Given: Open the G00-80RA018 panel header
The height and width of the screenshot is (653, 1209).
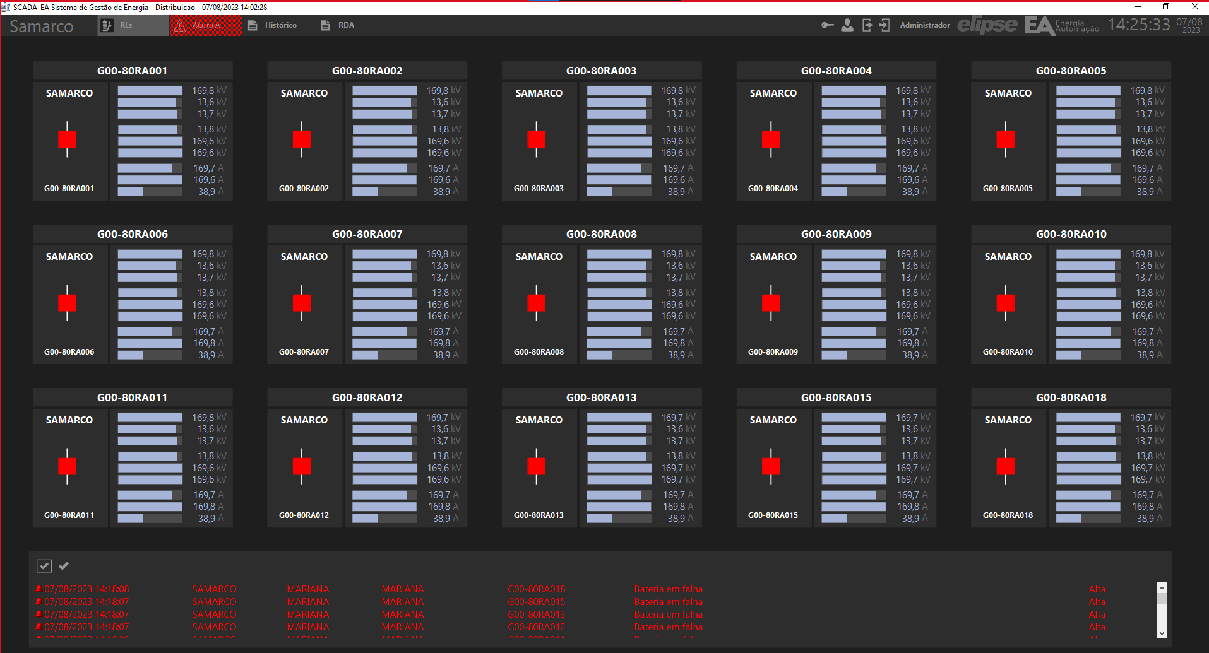Looking at the screenshot, I should (x=1071, y=397).
